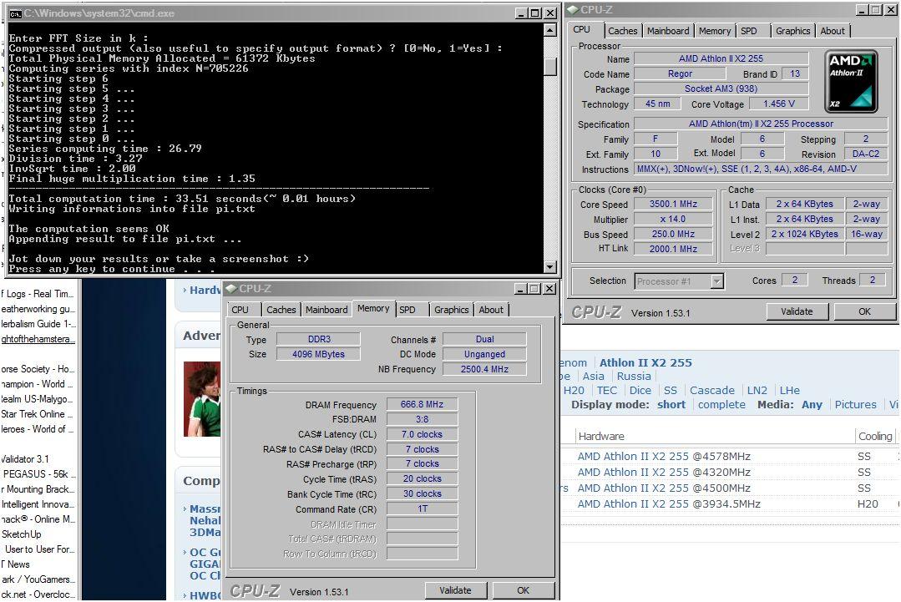Select SPD tab in lower CPU-Z window
This screenshot has height=602, width=901.
pos(407,310)
